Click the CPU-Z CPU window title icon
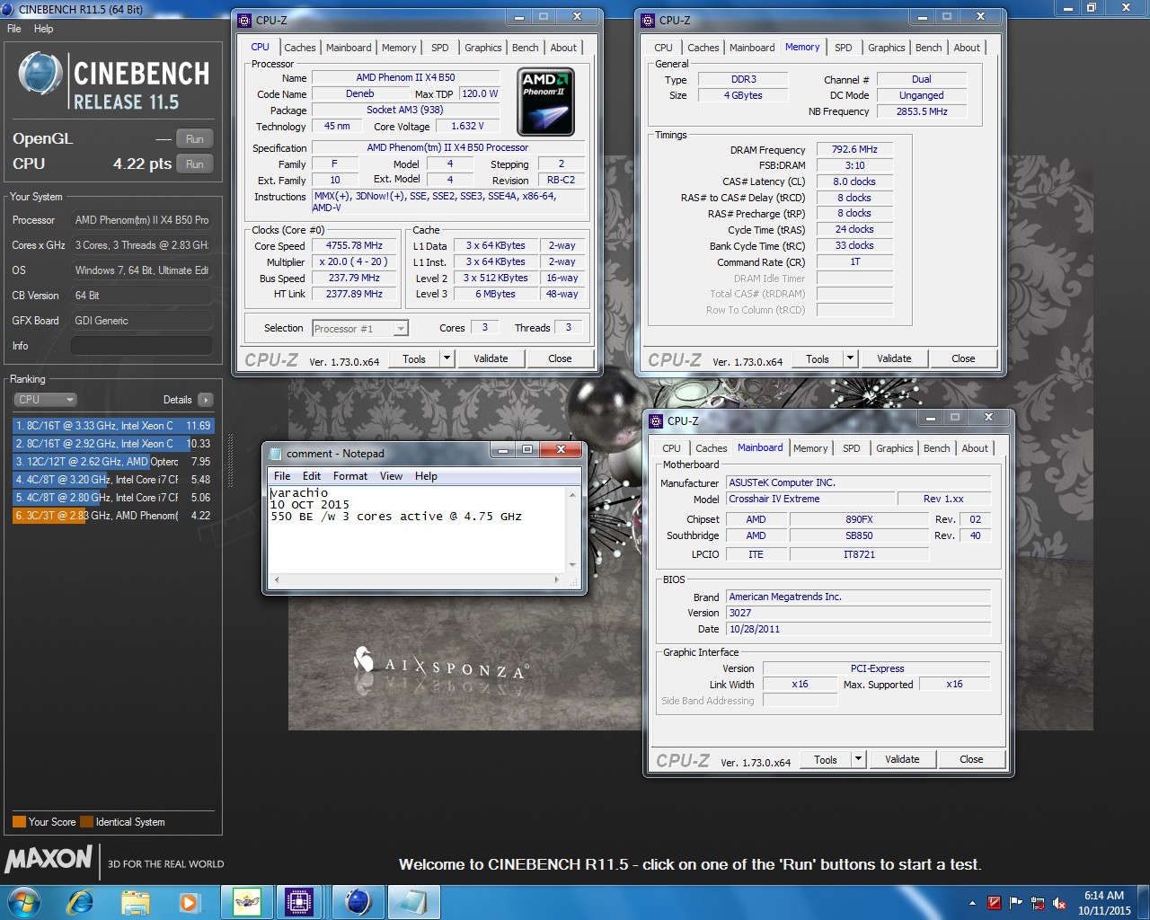1150x920 pixels. [x=244, y=20]
